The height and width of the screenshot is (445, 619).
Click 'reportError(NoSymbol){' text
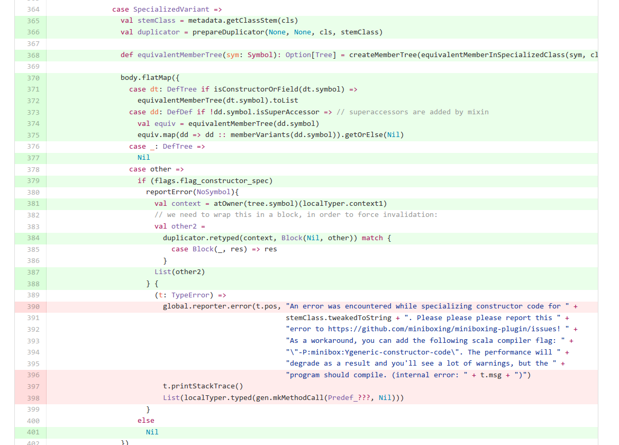[192, 192]
